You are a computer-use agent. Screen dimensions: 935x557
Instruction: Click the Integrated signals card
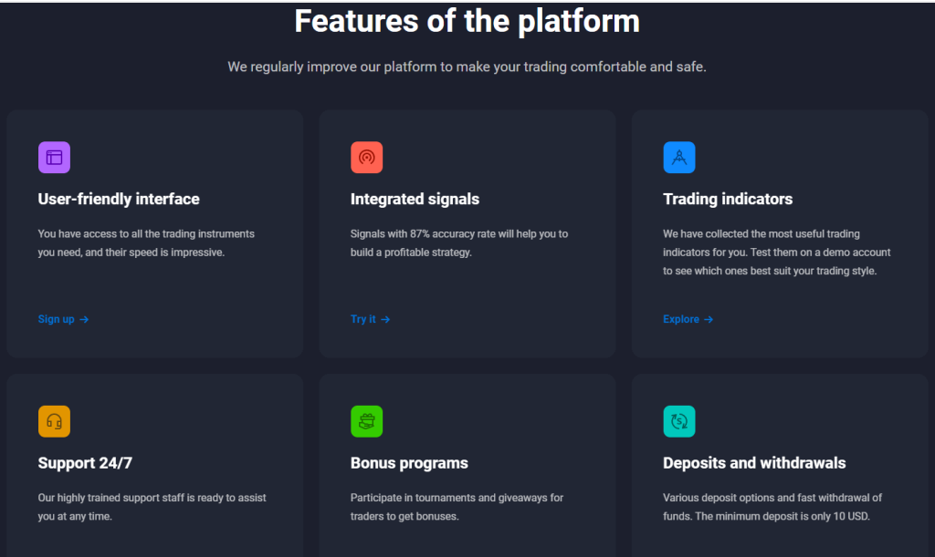(467, 232)
